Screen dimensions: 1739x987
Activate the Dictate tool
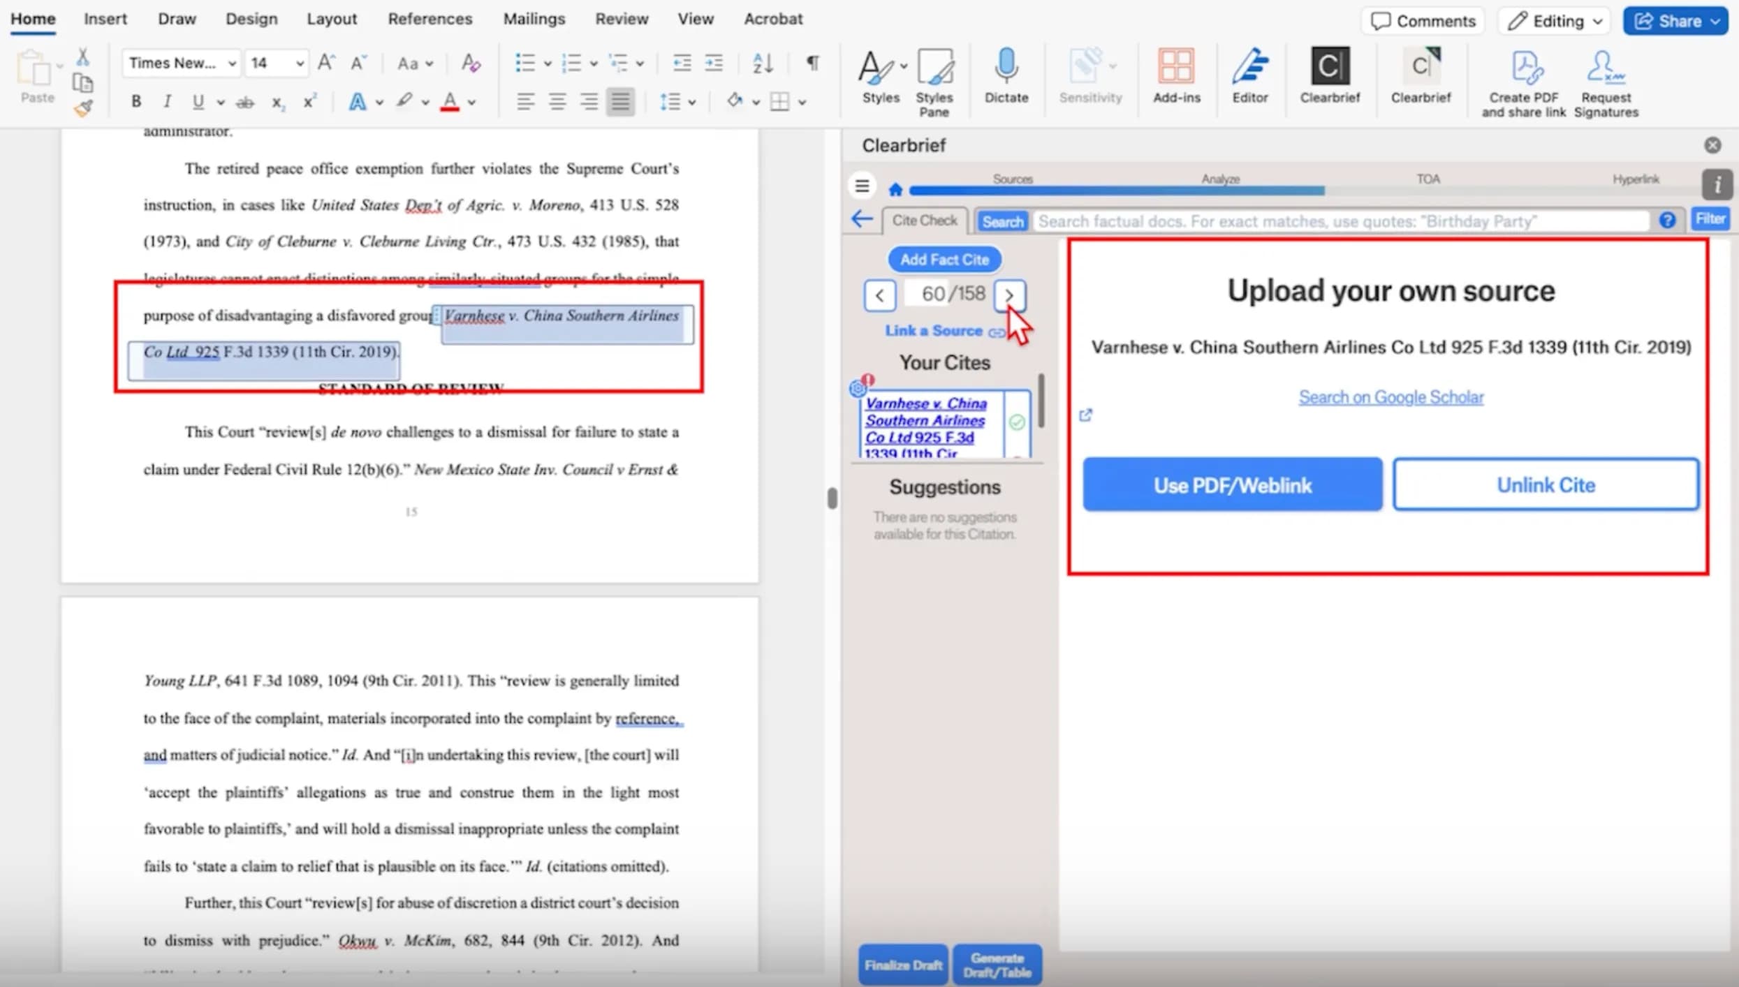point(1006,77)
